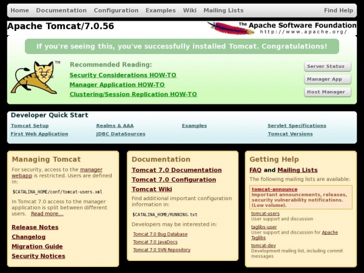Follow the Read more... link
Image resolution: width=364 pixels, height=273 pixels.
47,214
